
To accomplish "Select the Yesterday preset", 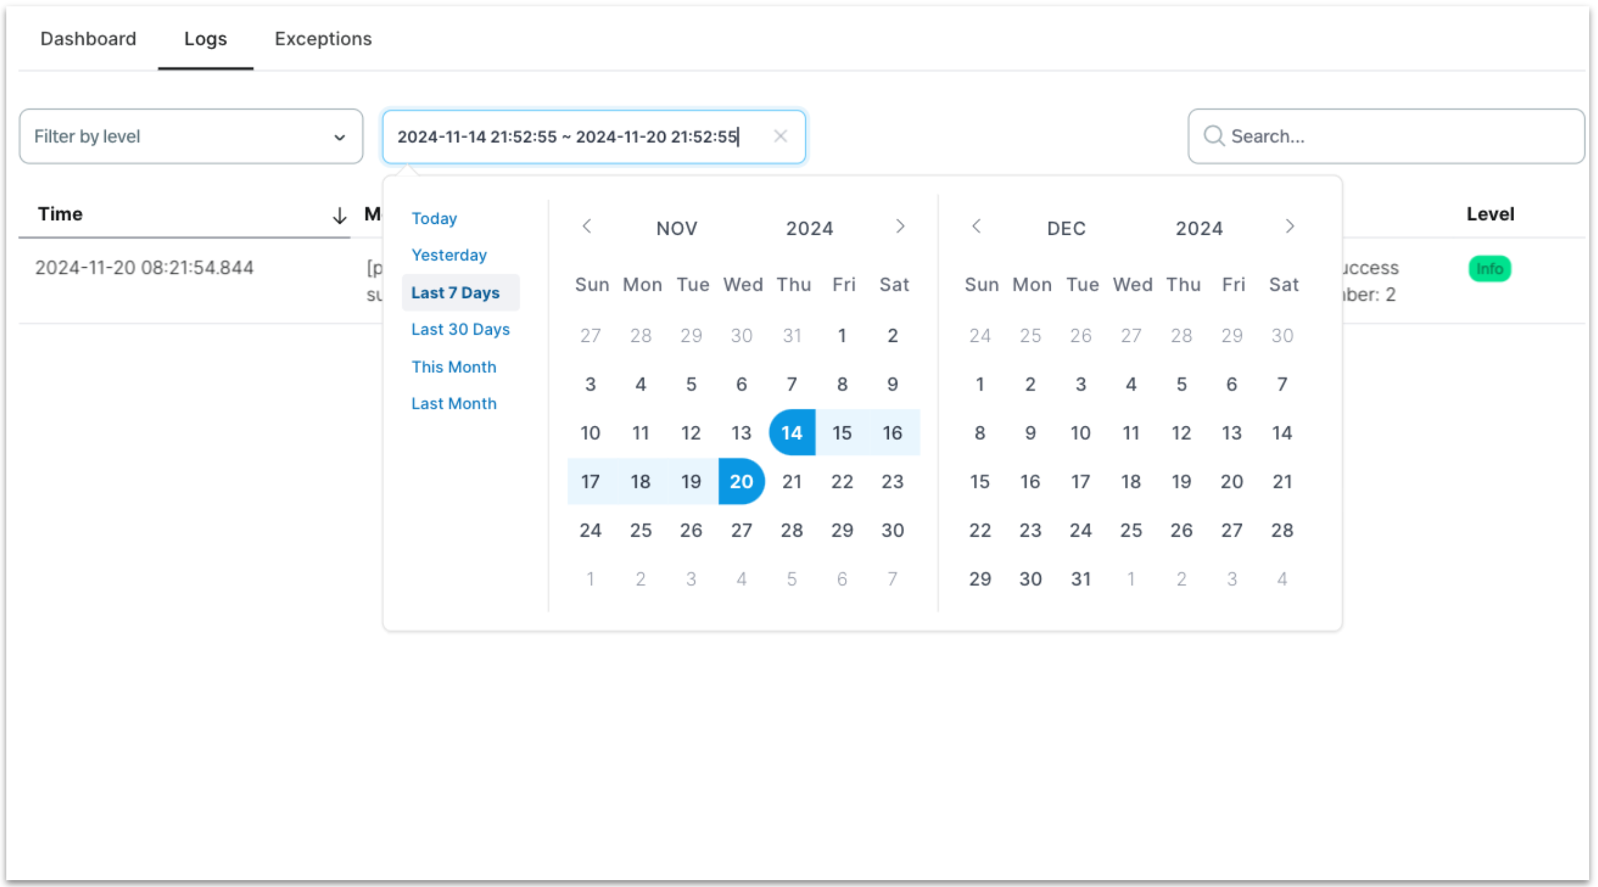I will [449, 255].
